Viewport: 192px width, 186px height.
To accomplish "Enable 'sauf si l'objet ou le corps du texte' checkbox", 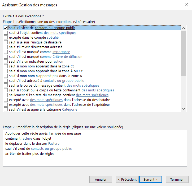I will click(x=6, y=90).
